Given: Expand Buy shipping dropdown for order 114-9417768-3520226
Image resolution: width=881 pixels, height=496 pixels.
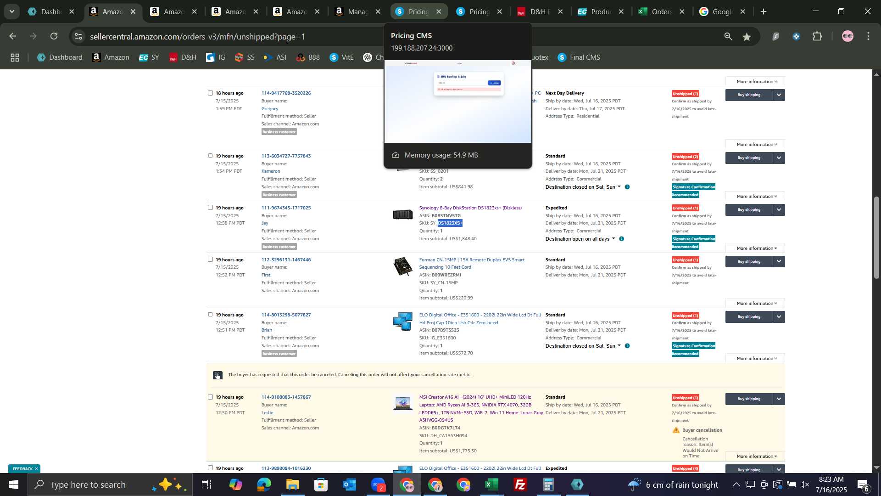Looking at the screenshot, I should [x=779, y=95].
